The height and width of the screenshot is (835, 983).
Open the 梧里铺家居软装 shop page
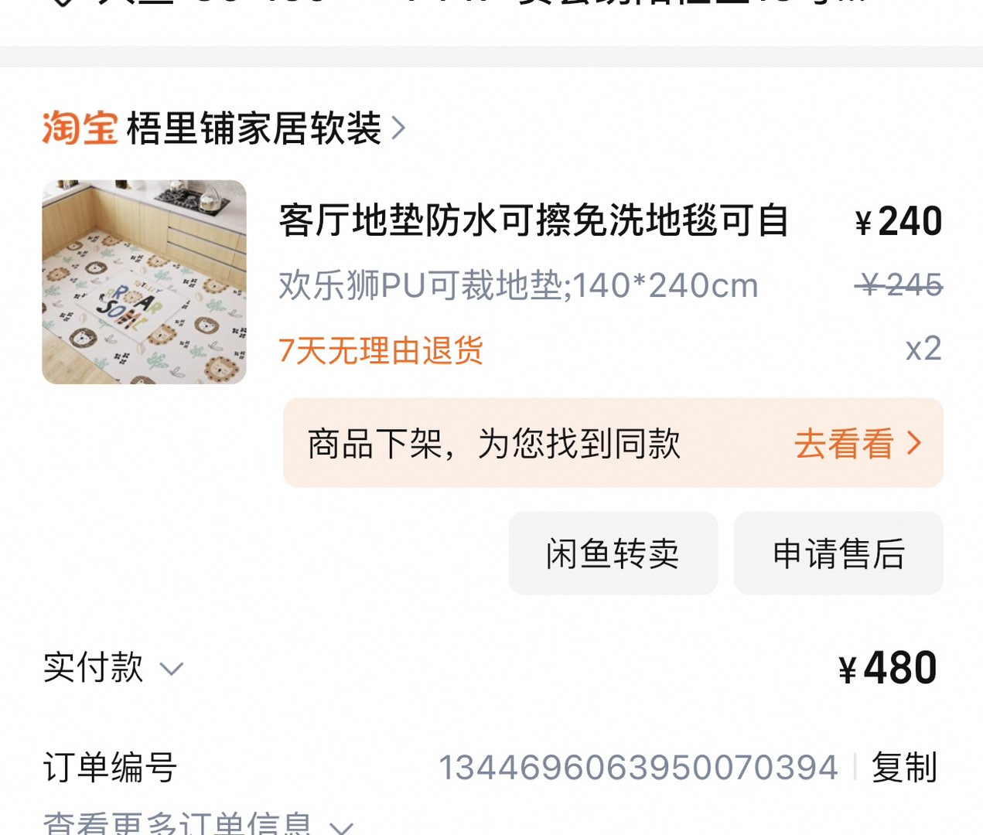coord(254,128)
